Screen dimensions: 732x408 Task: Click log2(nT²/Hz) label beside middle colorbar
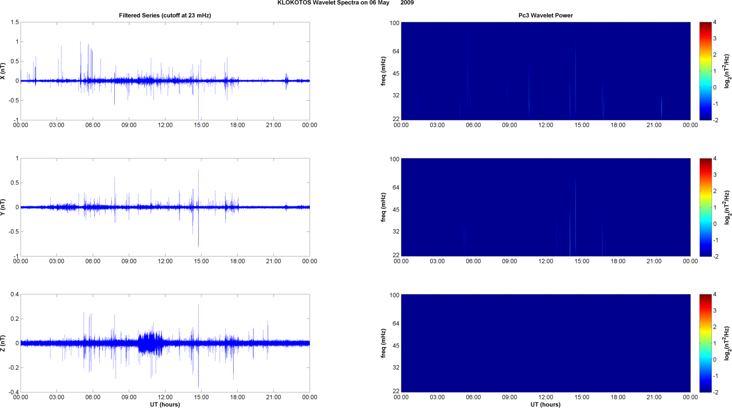pos(727,207)
